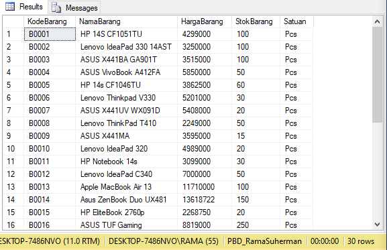This screenshot has width=387, height=250.
Task: Select cell ASUS X441UV WX091D
Action: coord(126,111)
